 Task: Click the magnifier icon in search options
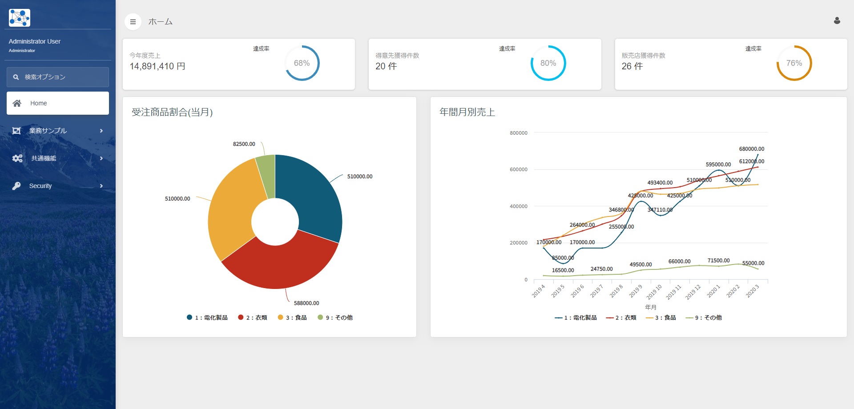16,77
